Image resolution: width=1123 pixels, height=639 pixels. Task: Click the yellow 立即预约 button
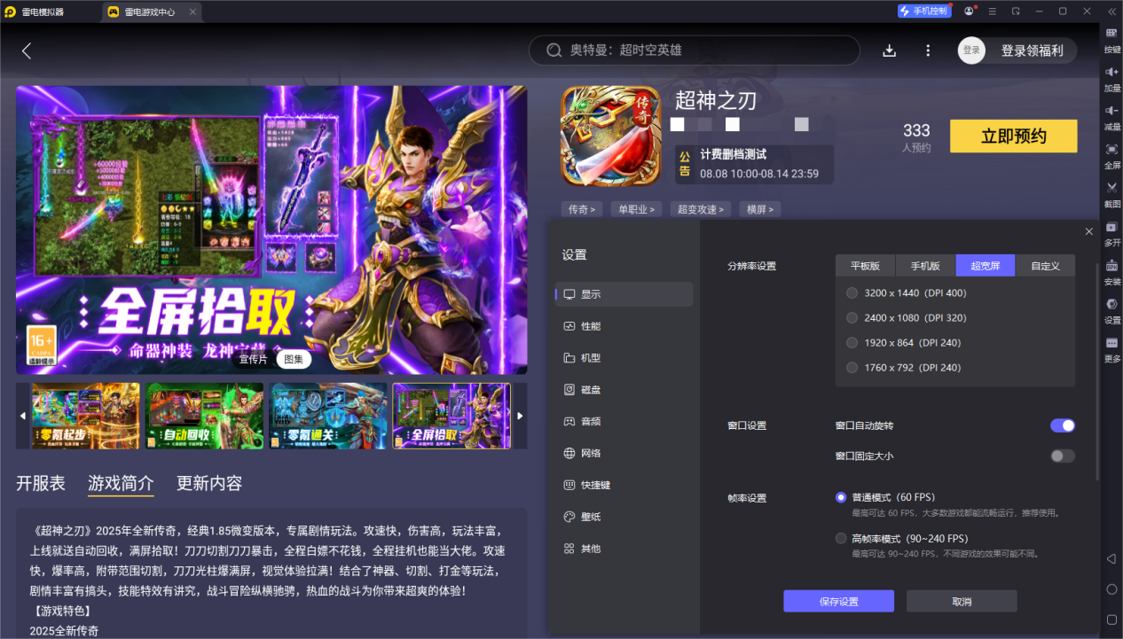(1013, 136)
